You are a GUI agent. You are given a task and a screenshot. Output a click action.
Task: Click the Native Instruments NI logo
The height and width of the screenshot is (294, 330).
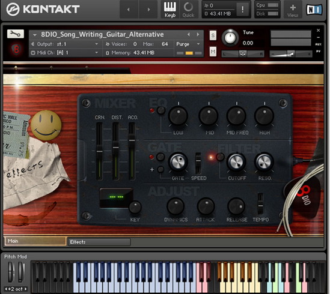click(314, 10)
